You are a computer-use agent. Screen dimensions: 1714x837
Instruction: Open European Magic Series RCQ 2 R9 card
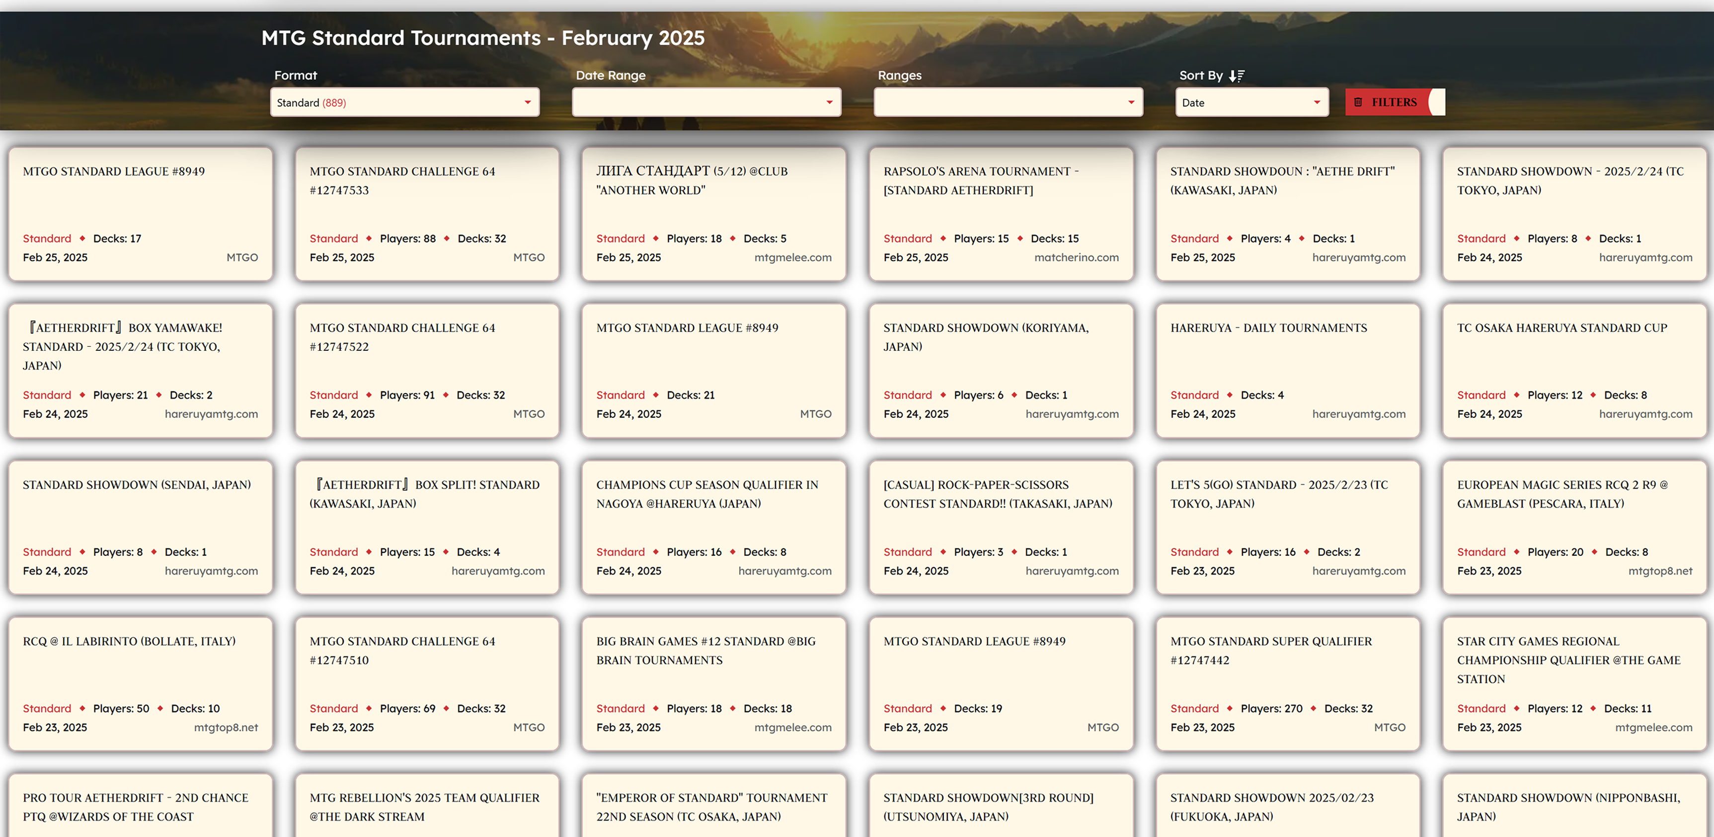click(x=1575, y=528)
